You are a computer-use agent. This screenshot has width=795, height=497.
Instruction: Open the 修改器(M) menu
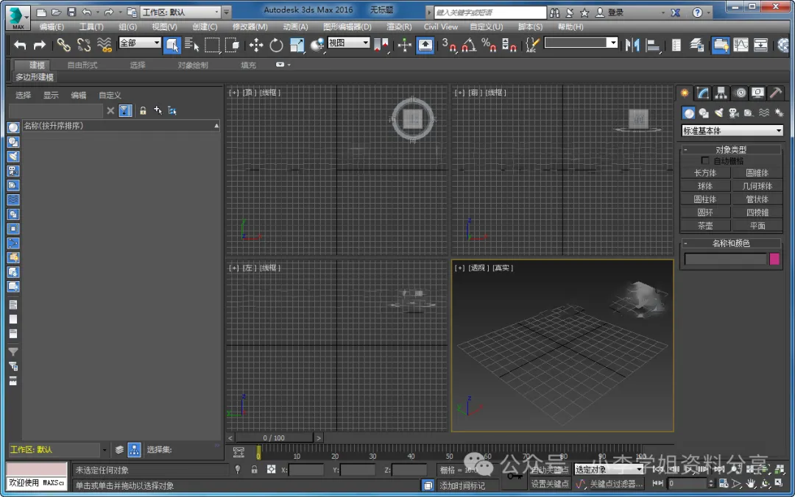coord(250,27)
